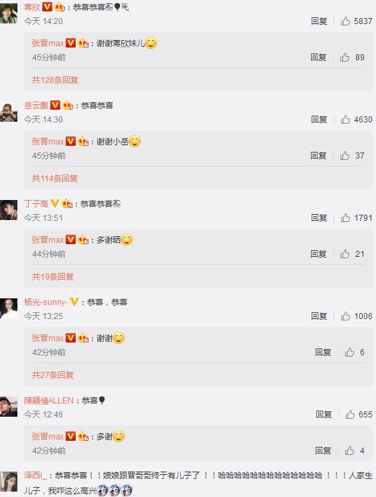
Task: Reply to 蒋欣's comment
Action: (319, 21)
